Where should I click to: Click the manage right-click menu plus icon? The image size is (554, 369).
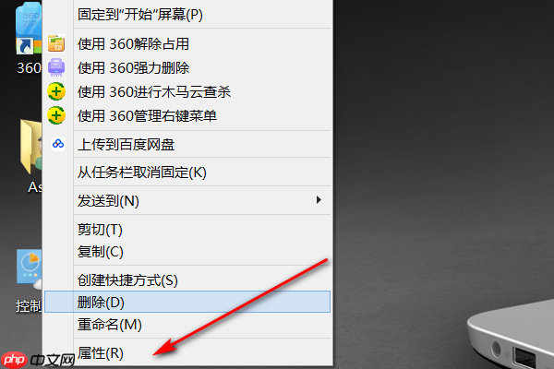56,115
